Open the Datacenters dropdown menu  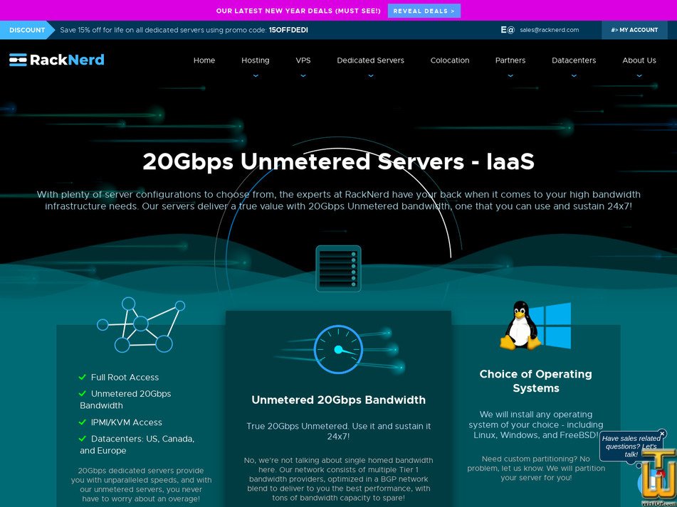tap(574, 60)
